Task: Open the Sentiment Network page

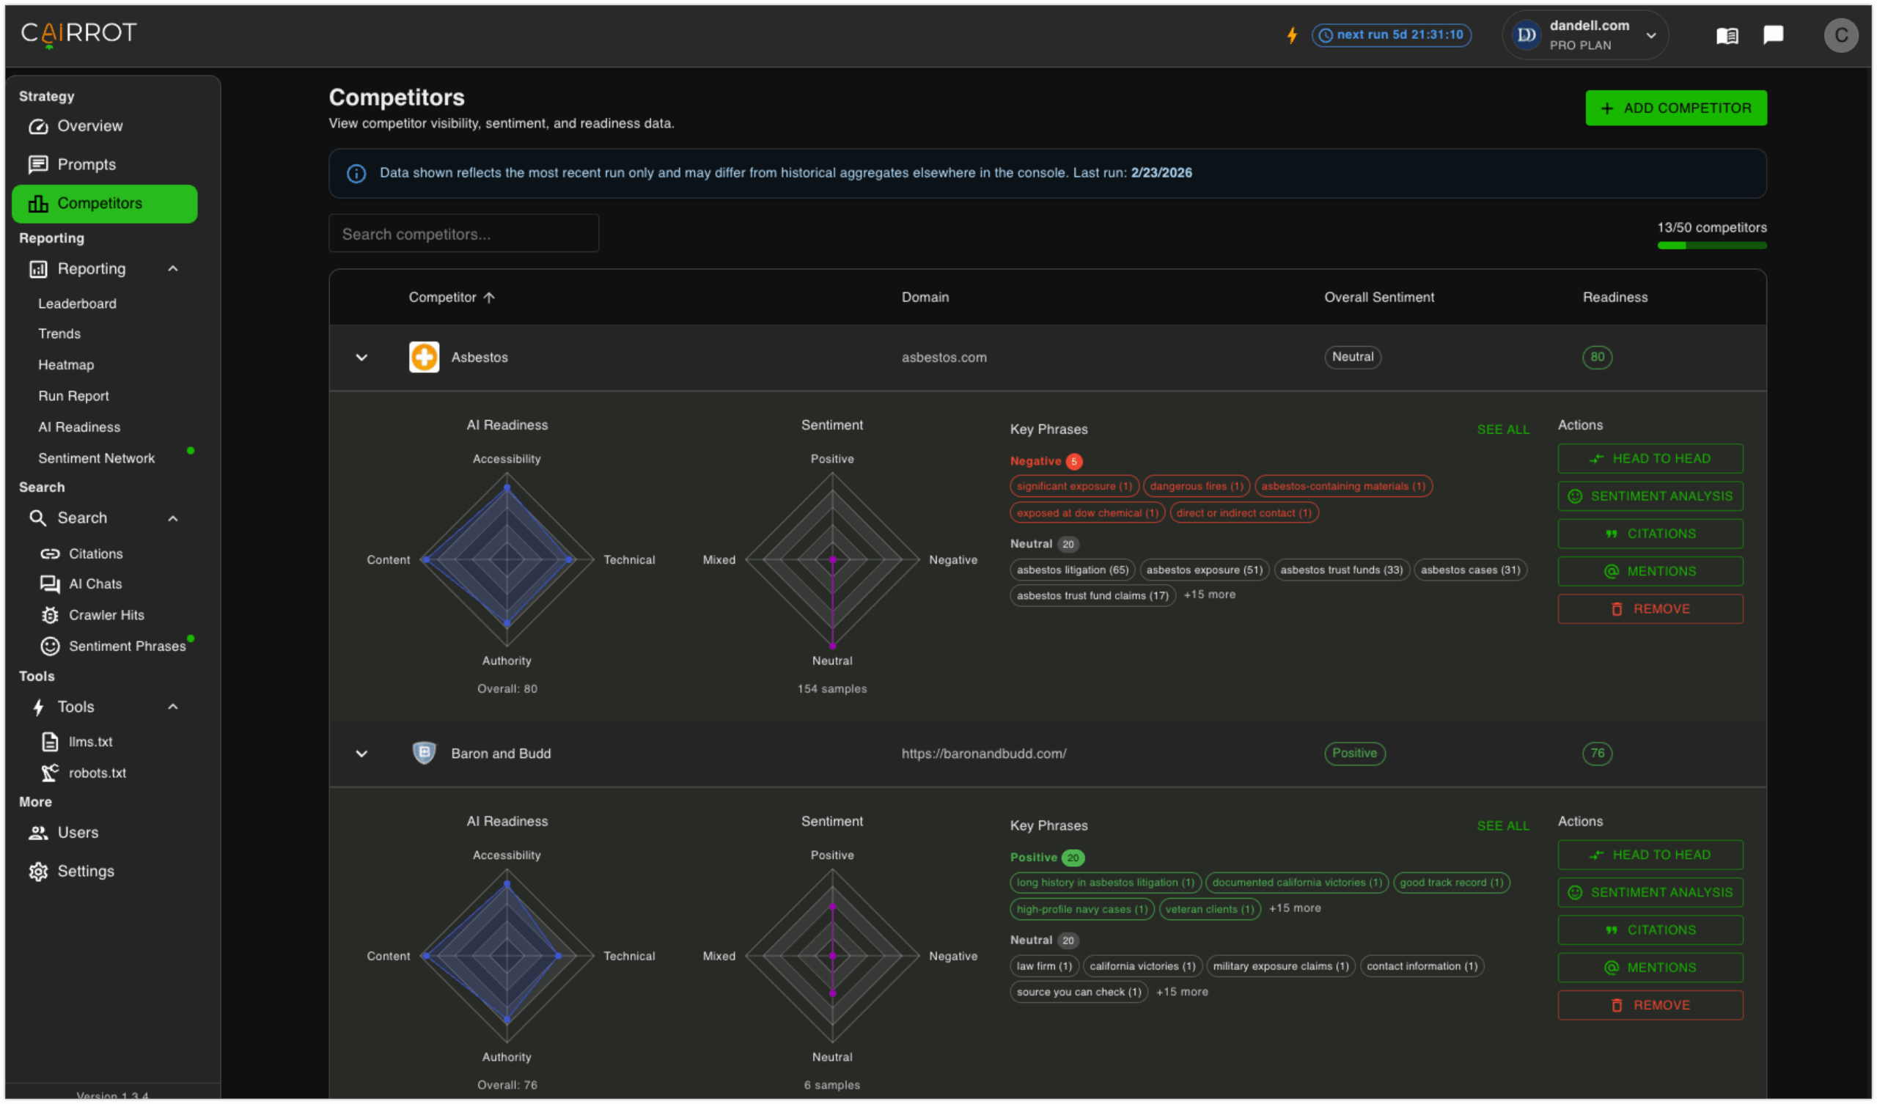Action: (97, 457)
